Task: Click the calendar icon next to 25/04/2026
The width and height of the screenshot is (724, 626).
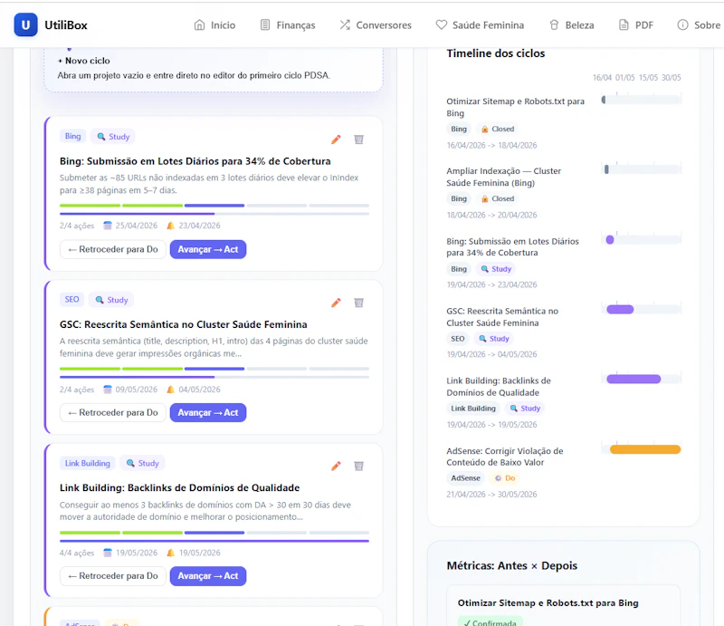Action: tap(108, 226)
